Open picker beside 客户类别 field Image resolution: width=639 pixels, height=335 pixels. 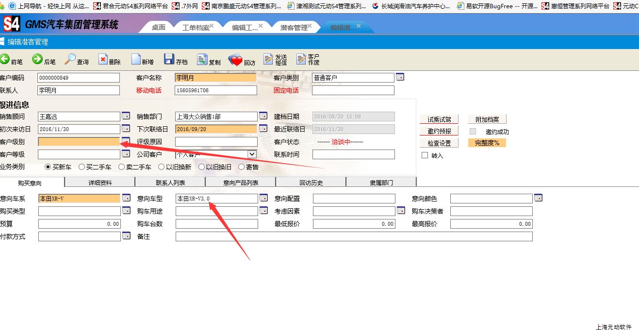[400, 77]
